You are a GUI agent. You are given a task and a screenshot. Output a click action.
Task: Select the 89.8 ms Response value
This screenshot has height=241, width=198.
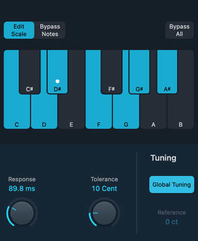(22, 189)
